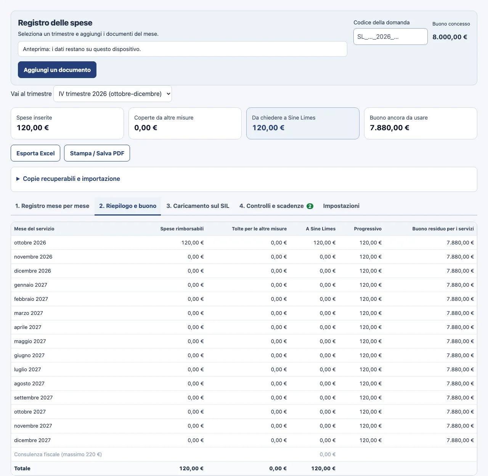Click Stampa / Salva PDF
Screen dimensions: 488x476
(x=97, y=153)
